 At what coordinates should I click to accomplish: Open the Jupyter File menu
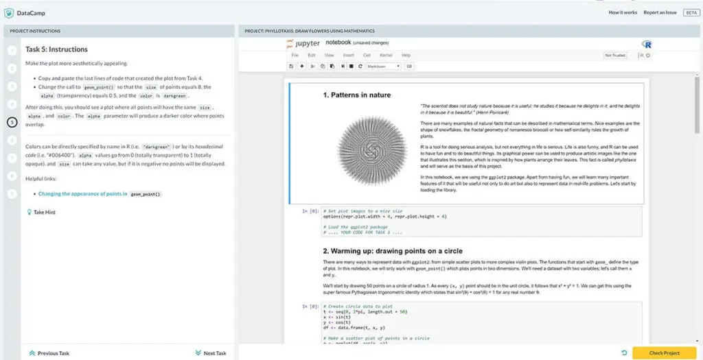click(x=295, y=55)
